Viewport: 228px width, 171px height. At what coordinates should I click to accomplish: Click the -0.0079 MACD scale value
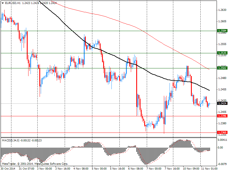(222, 164)
